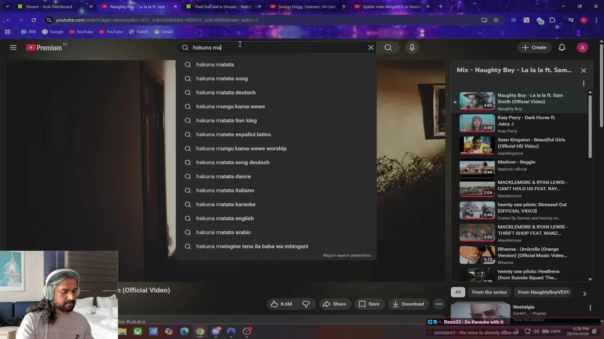This screenshot has width=604, height=339.
Task: Like the video with thumbs up
Action: click(281, 304)
